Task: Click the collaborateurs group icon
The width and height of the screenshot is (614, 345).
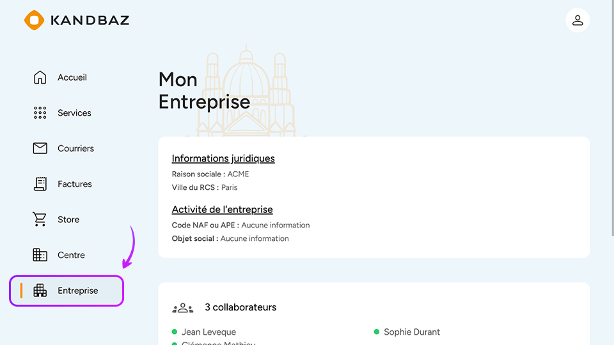Action: tap(183, 308)
